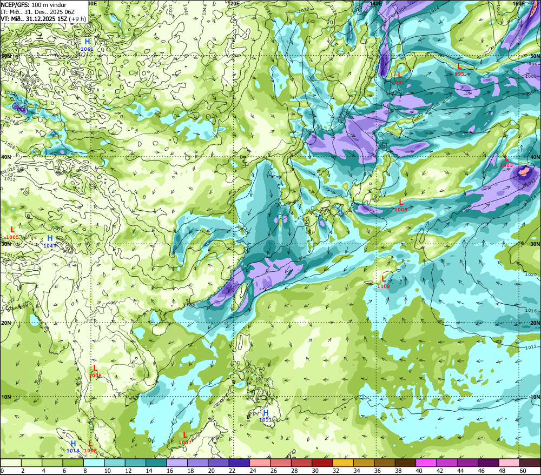
Task: Select the blue H 1047 high-pressure marker
Action: coord(50,242)
